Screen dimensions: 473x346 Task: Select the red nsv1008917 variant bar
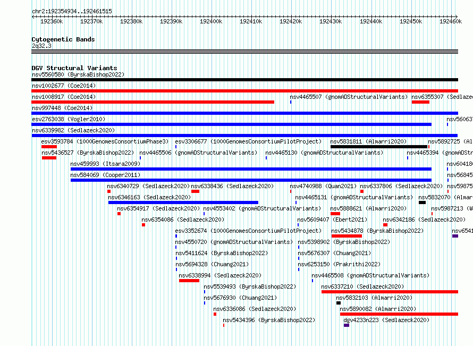point(153,102)
